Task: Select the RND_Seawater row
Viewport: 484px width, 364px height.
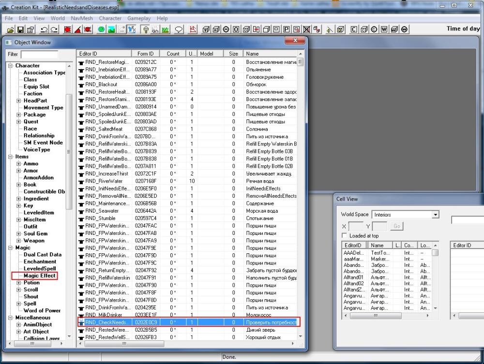Action: pyautogui.click(x=187, y=211)
